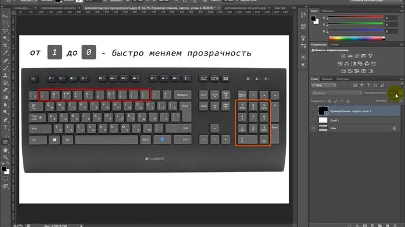Open Color panel flyout menu

click(402, 11)
